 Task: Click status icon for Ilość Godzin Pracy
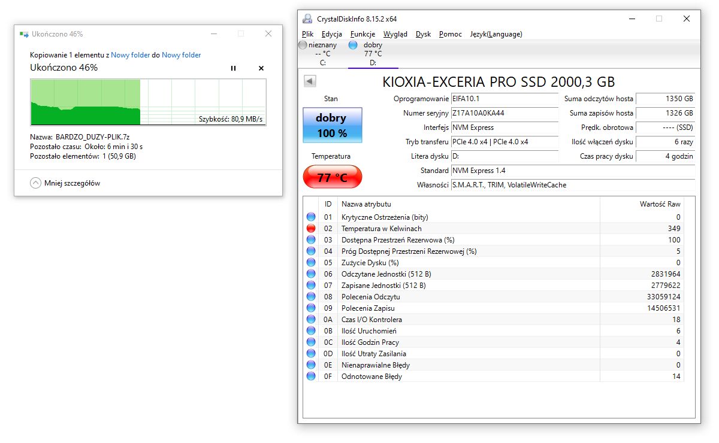tap(311, 342)
